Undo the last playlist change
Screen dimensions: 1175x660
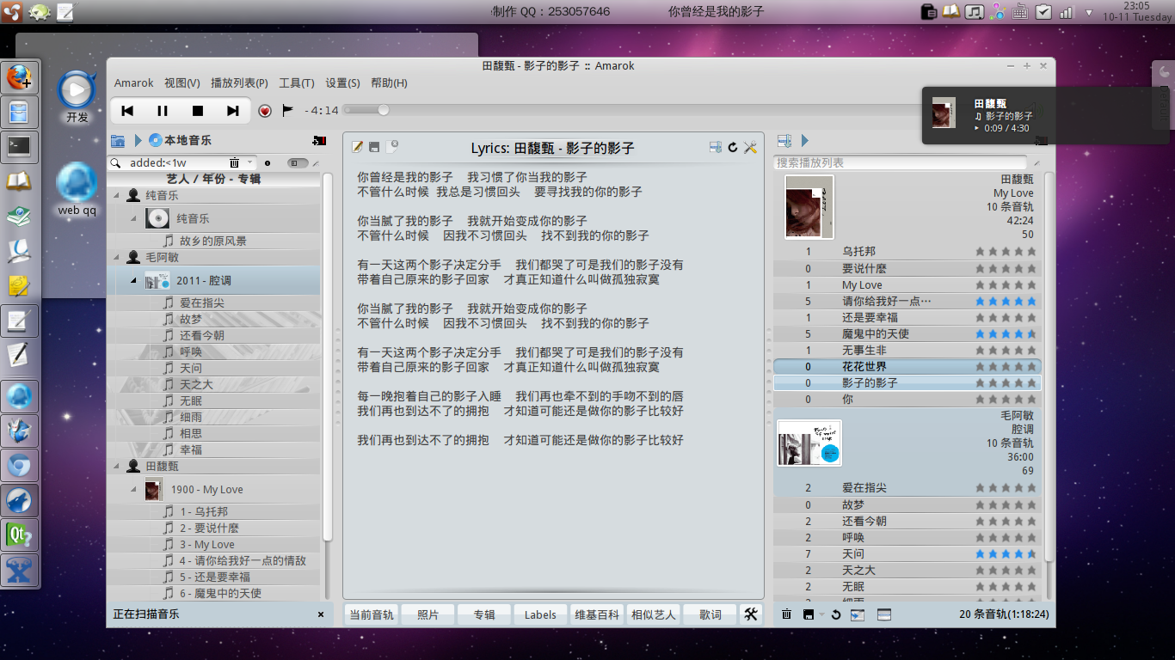tap(836, 614)
